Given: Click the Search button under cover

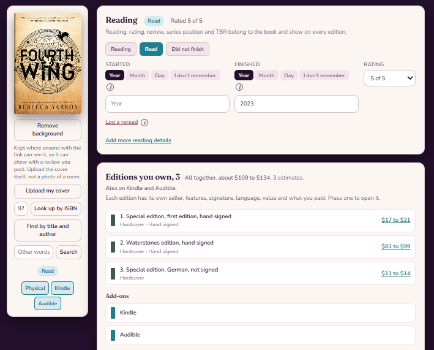Looking at the screenshot, I should [69, 252].
